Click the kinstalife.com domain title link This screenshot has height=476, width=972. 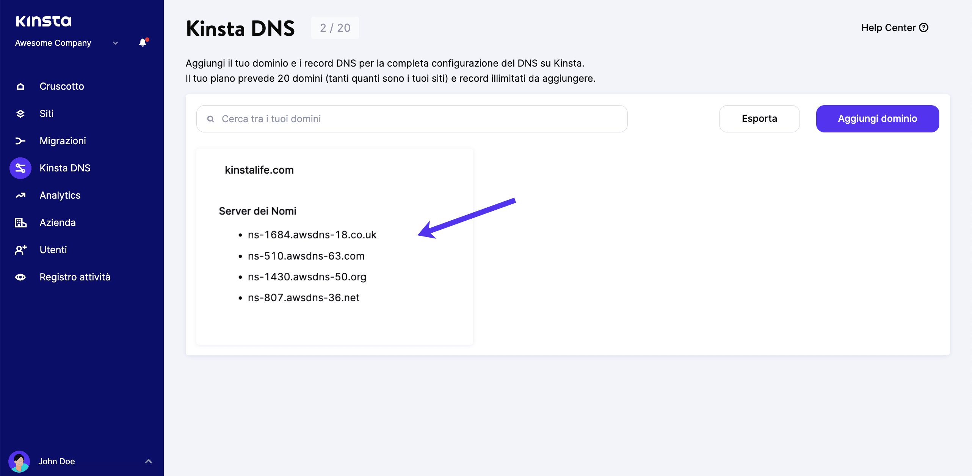(259, 170)
